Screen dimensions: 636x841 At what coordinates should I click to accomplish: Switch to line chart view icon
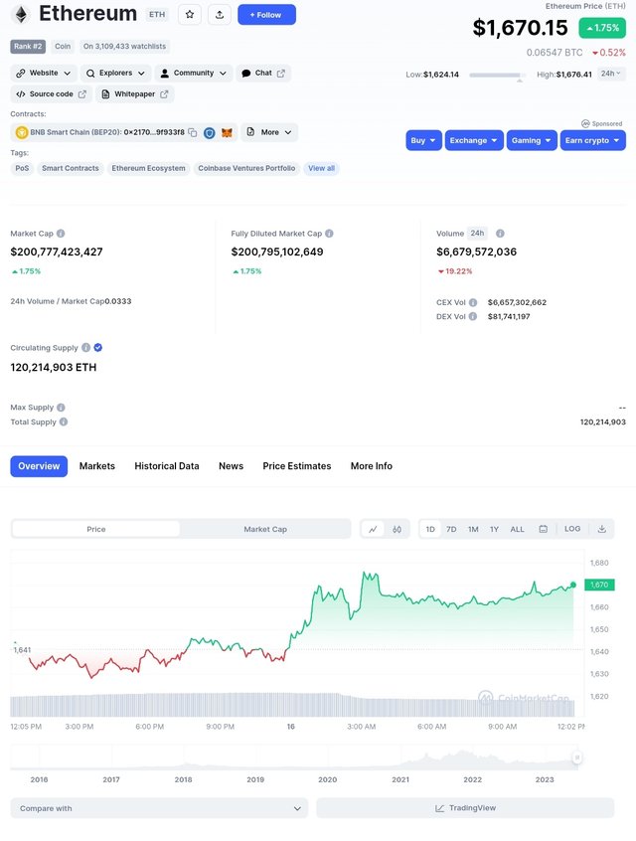pyautogui.click(x=373, y=530)
